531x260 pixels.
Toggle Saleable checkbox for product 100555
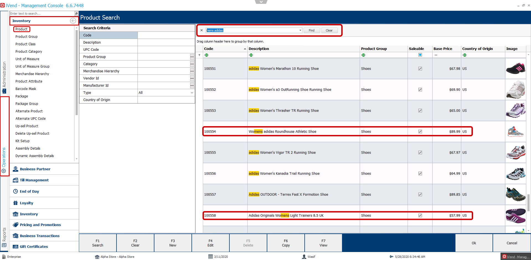coord(420,153)
